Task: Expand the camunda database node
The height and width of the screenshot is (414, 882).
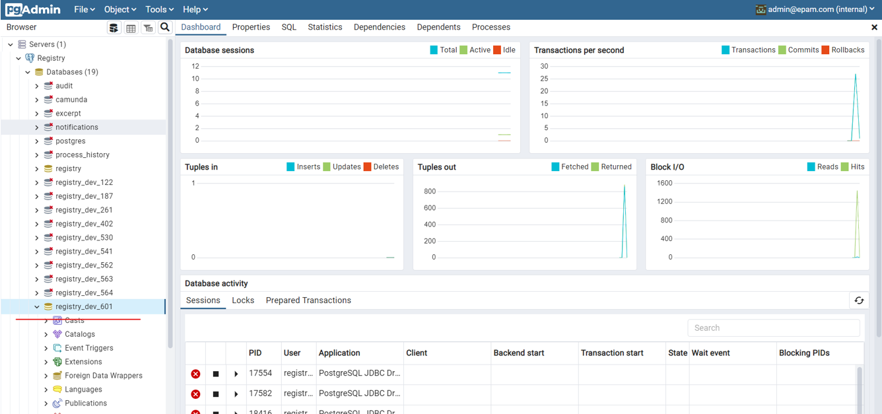Action: tap(37, 100)
